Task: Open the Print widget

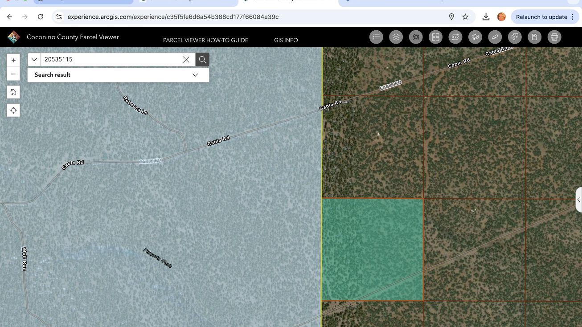Action: (554, 37)
